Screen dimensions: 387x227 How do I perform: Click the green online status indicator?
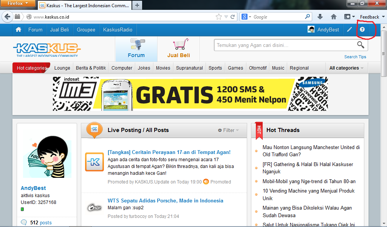pos(22,209)
